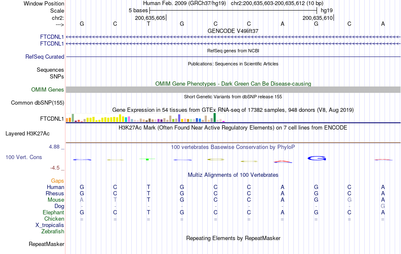Click the faded G base in the Dog row
The height and width of the screenshot is (254, 401).
pyautogui.click(x=383, y=206)
